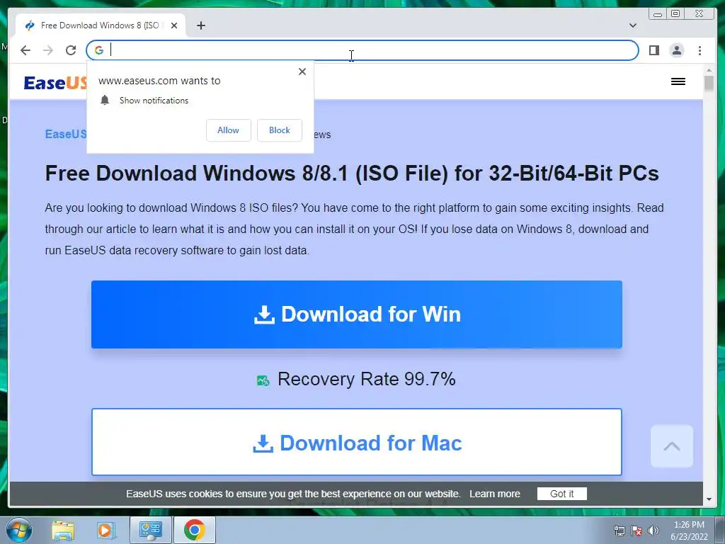The image size is (725, 544).
Task: Click the Recovery Rate 99.7% text
Action: (367, 380)
